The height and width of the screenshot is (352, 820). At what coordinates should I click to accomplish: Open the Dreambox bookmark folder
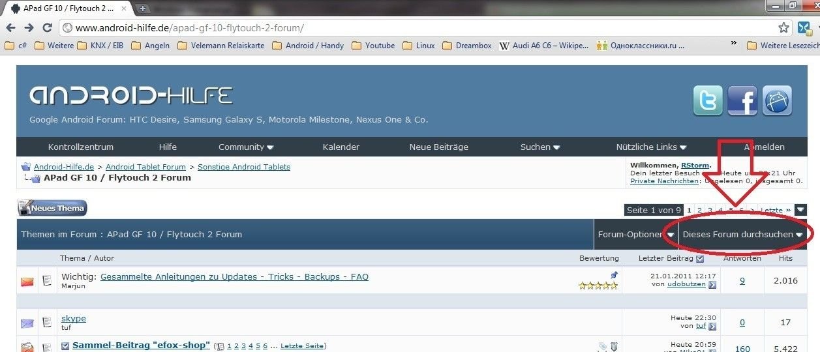[466, 46]
